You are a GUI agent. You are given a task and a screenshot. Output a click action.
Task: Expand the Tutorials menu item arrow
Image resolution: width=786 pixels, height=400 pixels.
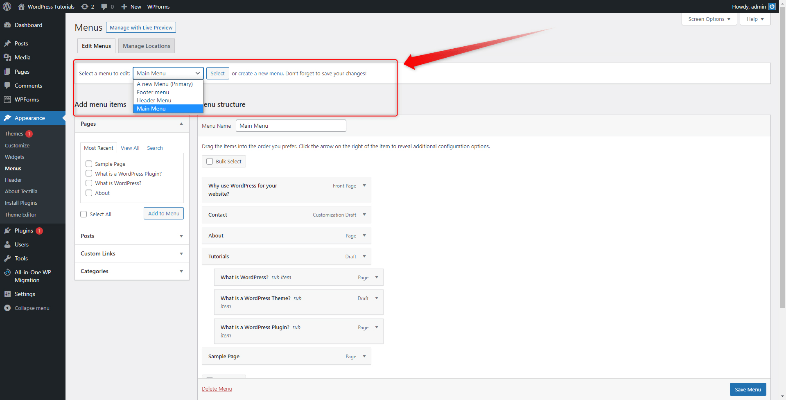point(364,256)
